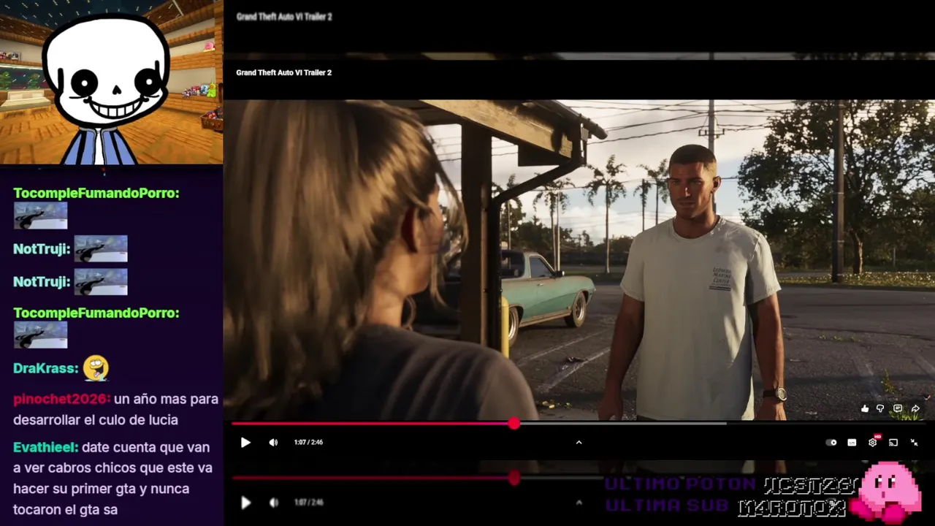Click the ULTIMO POTON overlay label
The height and width of the screenshot is (526, 935).
680,484
